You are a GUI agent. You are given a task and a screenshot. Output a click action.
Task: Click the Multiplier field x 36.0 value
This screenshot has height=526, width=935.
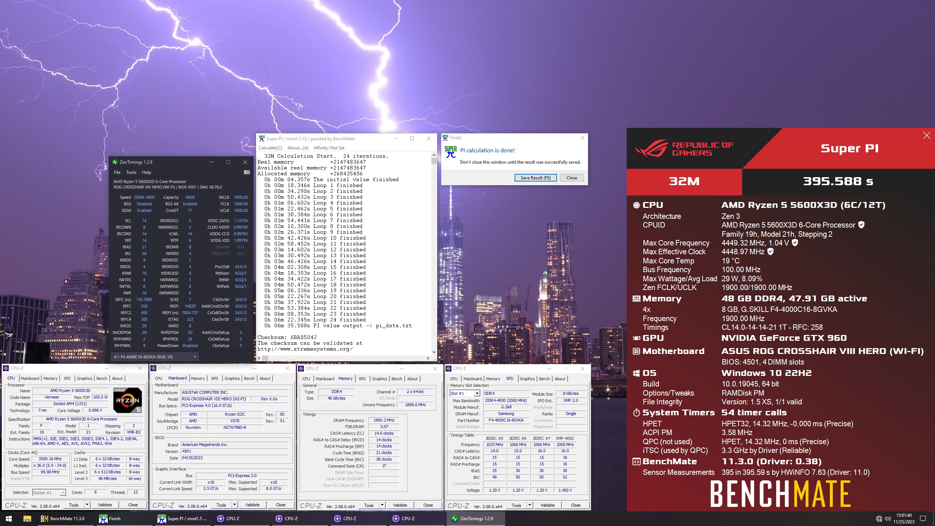[50, 465]
